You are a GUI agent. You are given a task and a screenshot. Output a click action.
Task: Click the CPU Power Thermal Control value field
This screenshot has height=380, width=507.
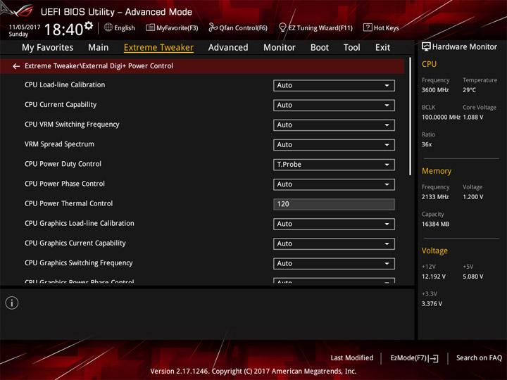click(x=334, y=204)
